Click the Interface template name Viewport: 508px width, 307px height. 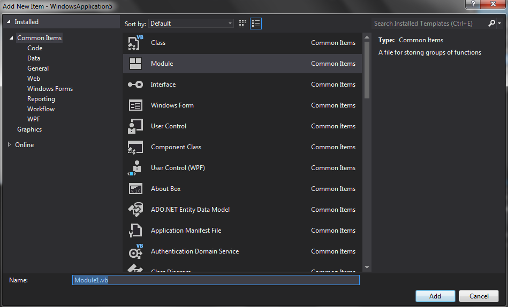pyautogui.click(x=163, y=85)
